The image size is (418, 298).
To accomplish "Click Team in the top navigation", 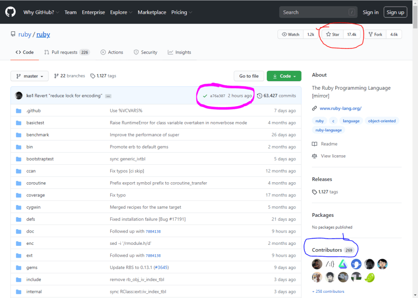I will pos(70,12).
